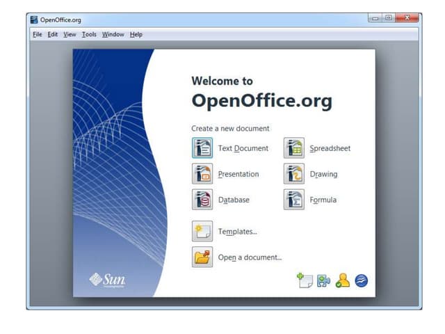Image resolution: width=445 pixels, height=334 pixels.
Task: Create a new Database
Action: coord(202,200)
